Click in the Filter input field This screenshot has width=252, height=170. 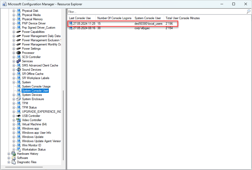[157, 12]
